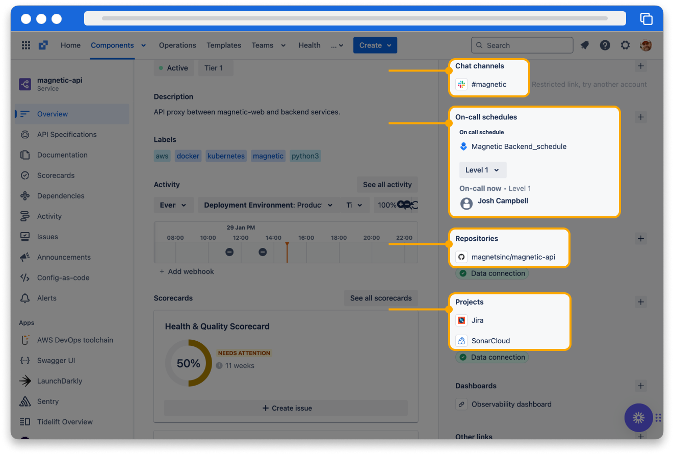
Task: Click the Create issue button
Action: (286, 408)
